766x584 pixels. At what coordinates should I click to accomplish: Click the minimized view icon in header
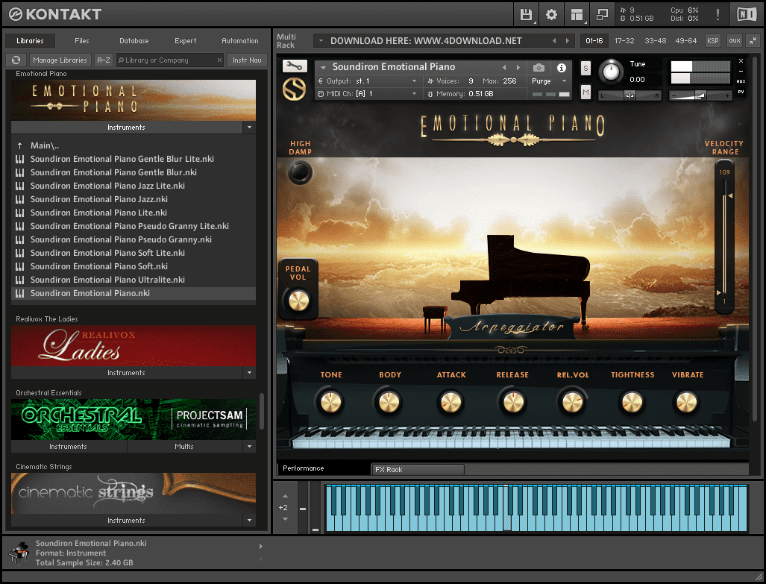pyautogui.click(x=602, y=15)
